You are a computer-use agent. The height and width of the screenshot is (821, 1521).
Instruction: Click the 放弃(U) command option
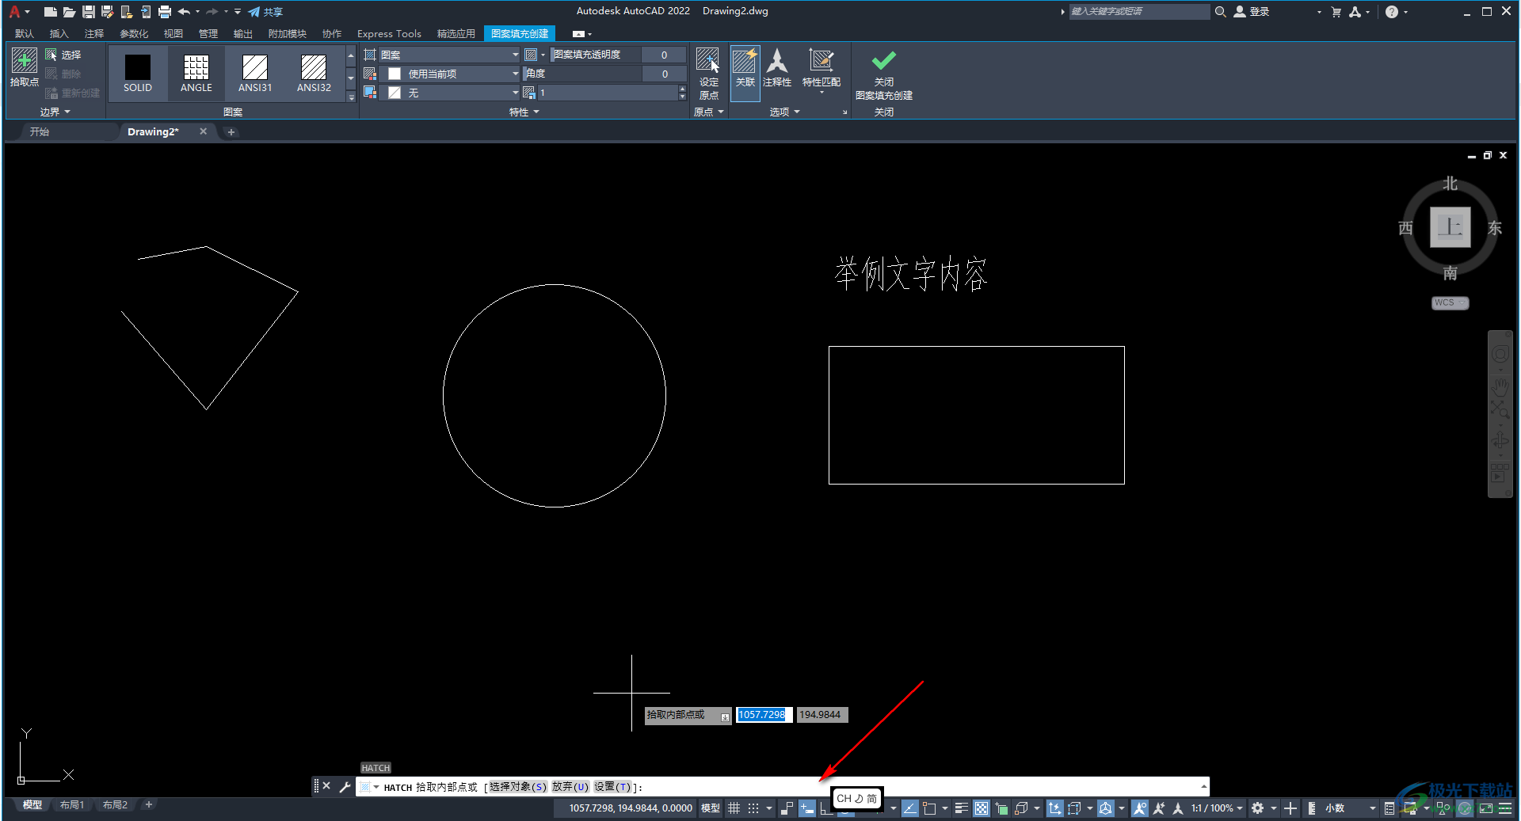point(570,787)
